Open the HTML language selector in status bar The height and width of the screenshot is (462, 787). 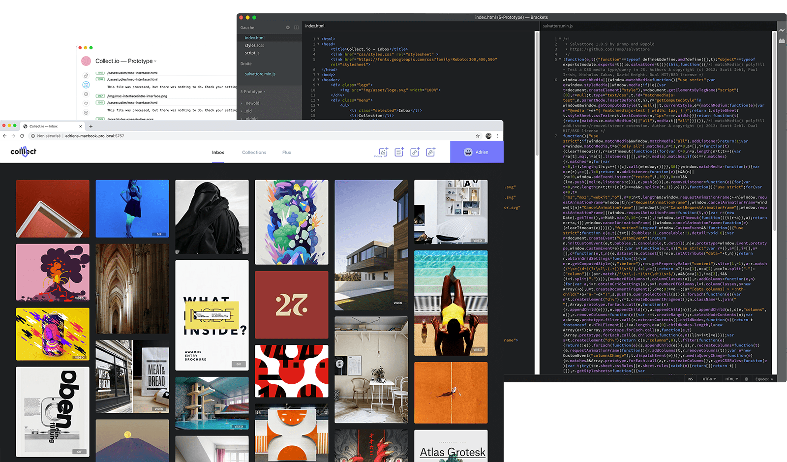tap(731, 379)
